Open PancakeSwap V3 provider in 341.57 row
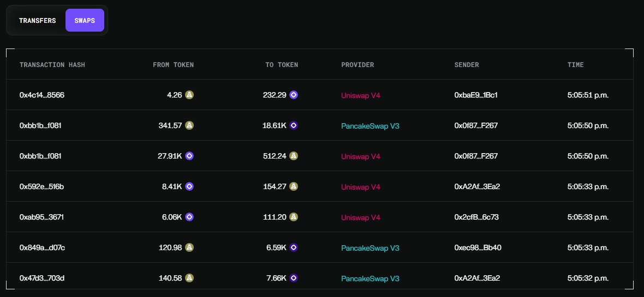Image resolution: width=644 pixels, height=297 pixels. (x=370, y=126)
